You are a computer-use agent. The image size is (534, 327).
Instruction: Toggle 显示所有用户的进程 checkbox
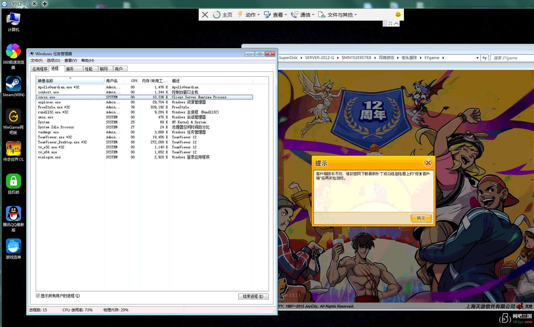click(38, 296)
